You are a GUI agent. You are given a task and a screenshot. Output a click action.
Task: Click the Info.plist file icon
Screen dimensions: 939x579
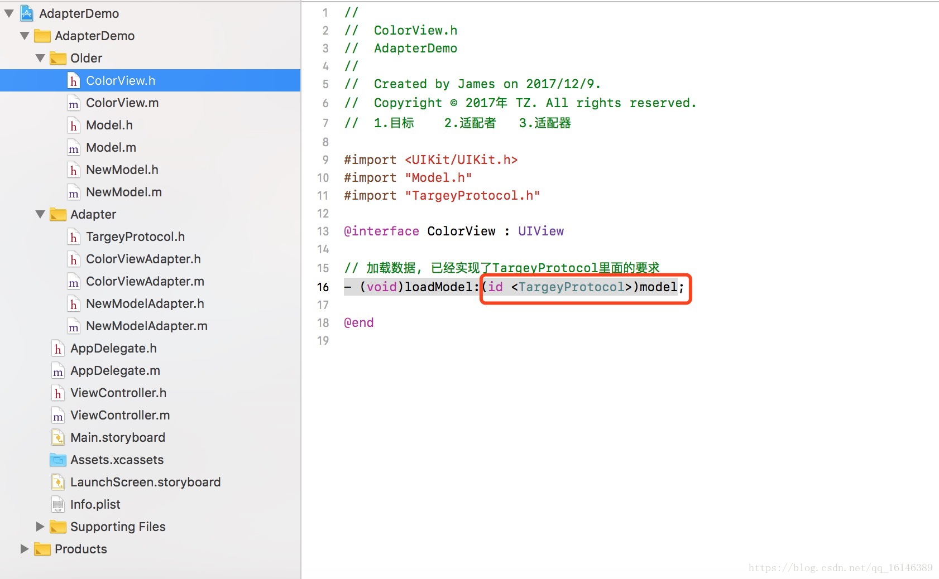click(58, 505)
